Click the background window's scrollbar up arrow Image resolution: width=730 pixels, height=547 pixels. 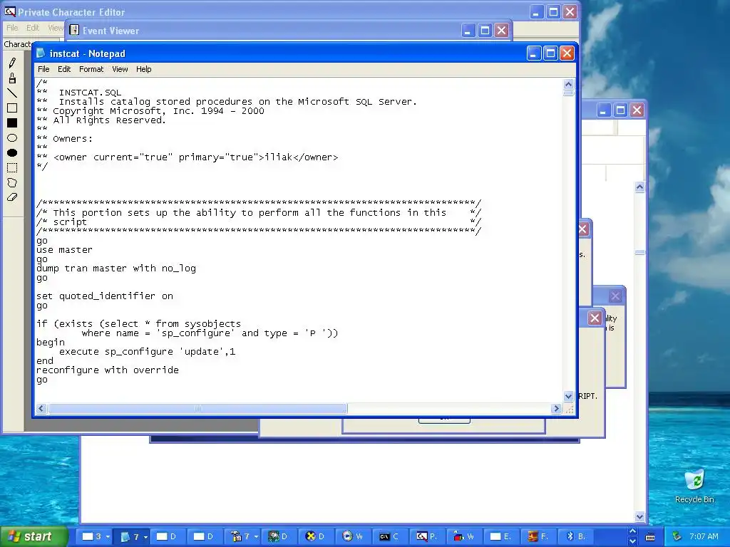point(639,187)
